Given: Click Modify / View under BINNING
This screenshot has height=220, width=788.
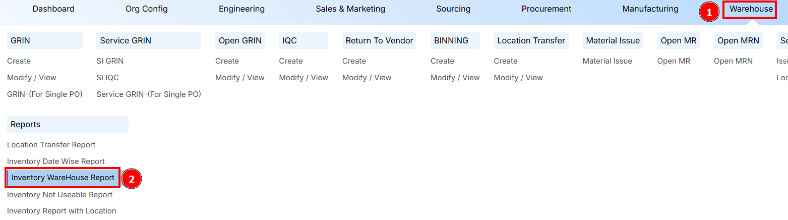Looking at the screenshot, I should [455, 78].
